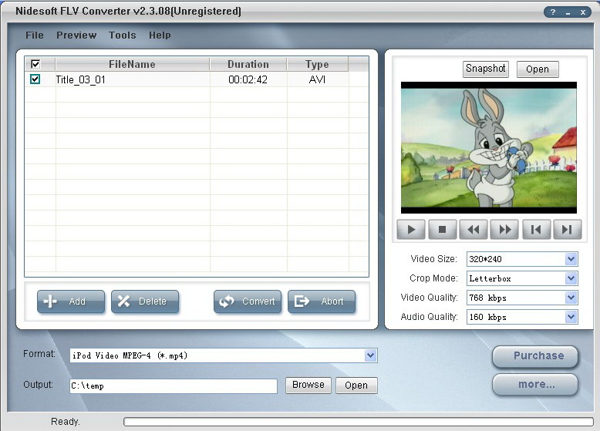The image size is (600, 431).
Task: Click the Convert button with arrows icon
Action: [248, 301]
